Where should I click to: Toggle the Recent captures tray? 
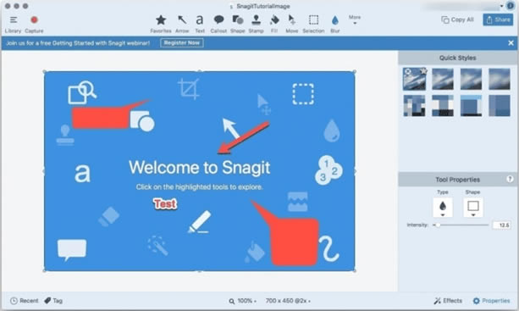point(25,301)
